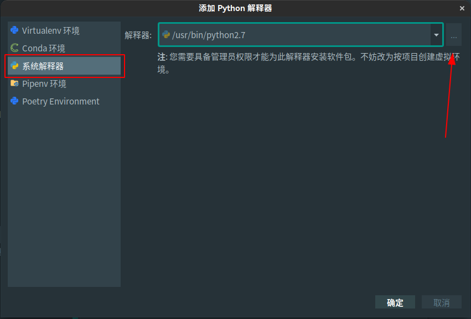This screenshot has width=471, height=319.
Task: Close the 添加 Python 解释器 dialog
Action: point(462,8)
